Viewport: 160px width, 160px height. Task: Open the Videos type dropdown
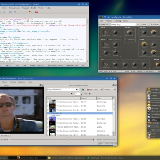pos(110,90)
